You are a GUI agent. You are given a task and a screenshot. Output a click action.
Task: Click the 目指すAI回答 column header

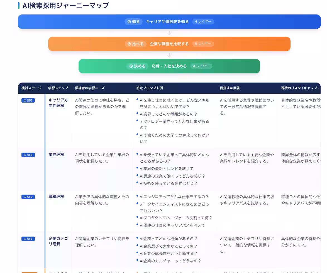point(230,88)
